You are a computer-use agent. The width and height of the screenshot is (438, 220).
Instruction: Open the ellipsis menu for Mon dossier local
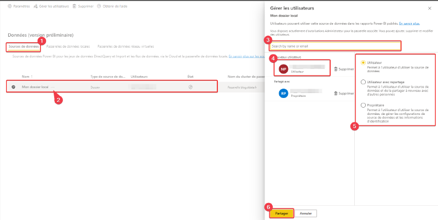(53, 87)
